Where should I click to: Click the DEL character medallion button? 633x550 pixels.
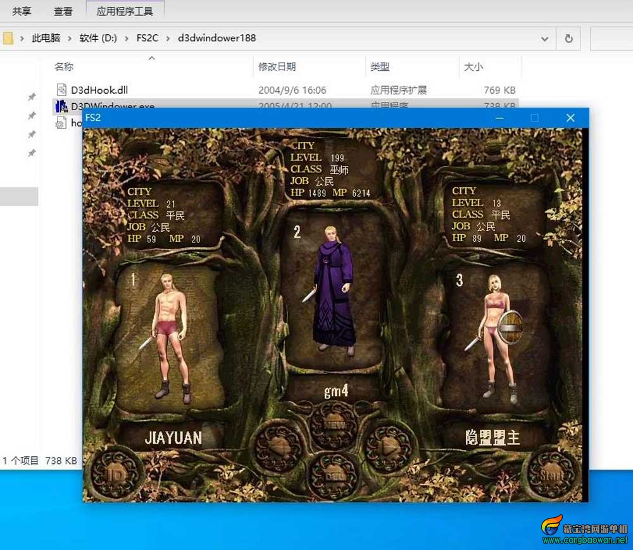[334, 476]
